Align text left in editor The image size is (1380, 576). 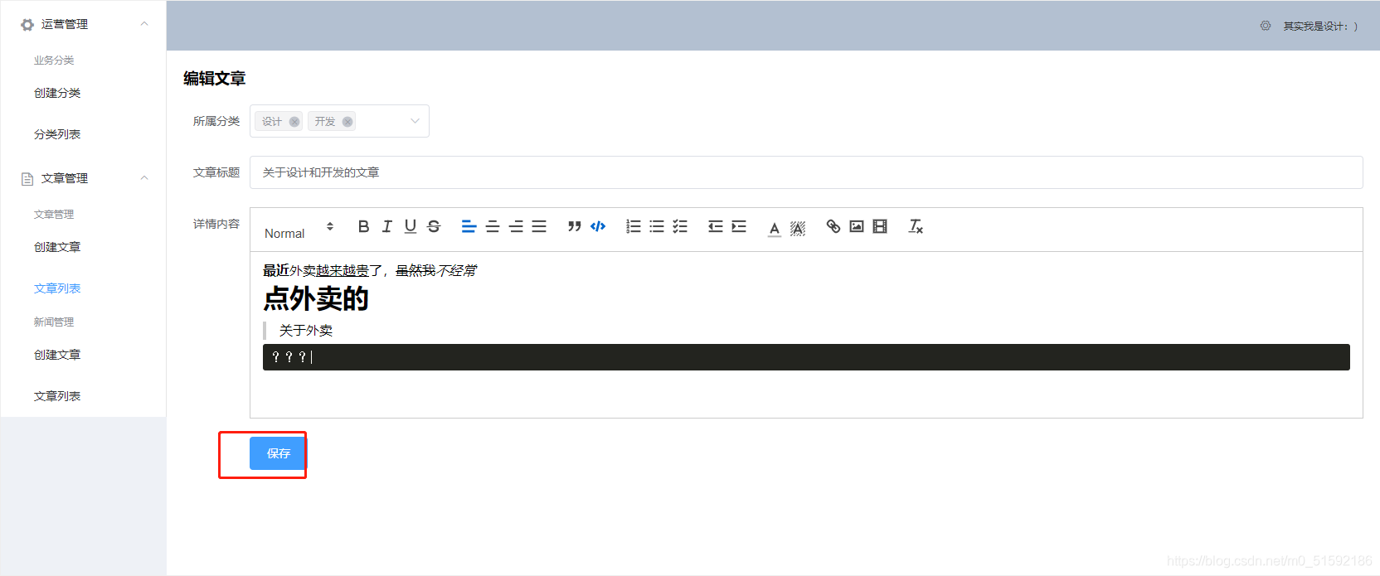coord(469,226)
